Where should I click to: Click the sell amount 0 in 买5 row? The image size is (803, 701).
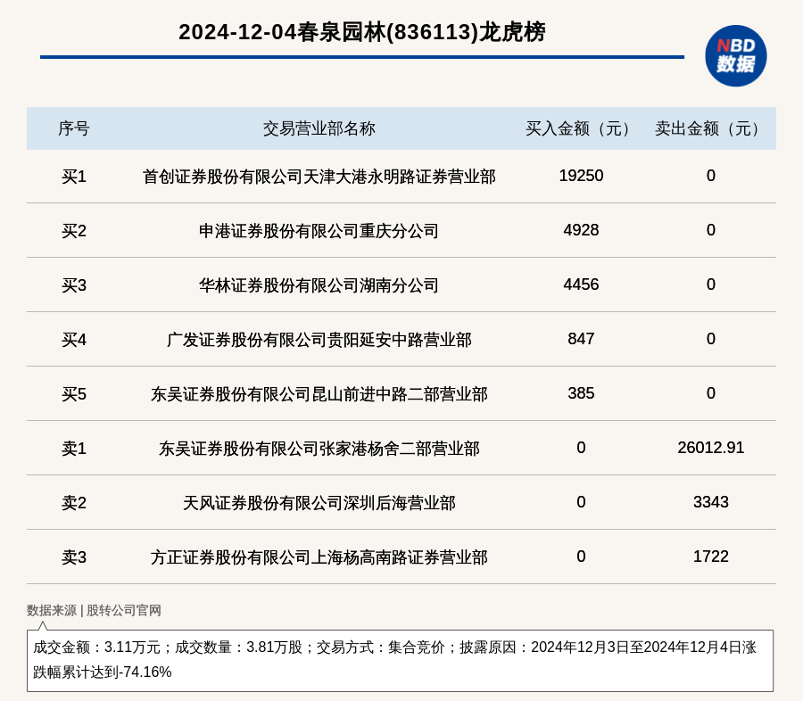(x=711, y=393)
